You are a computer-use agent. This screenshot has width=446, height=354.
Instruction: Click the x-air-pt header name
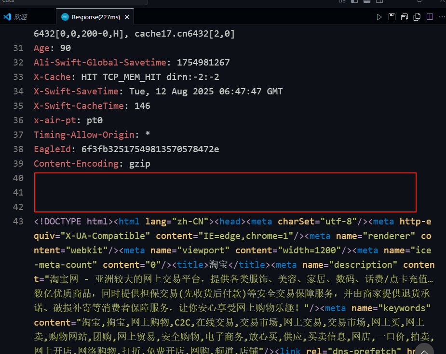coord(55,120)
